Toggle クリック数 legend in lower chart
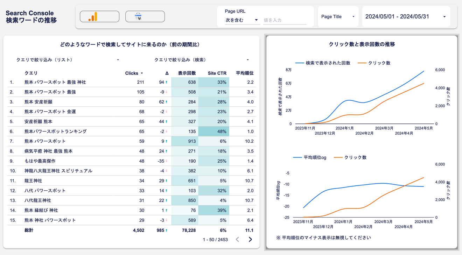462x255 pixels. coord(350,157)
